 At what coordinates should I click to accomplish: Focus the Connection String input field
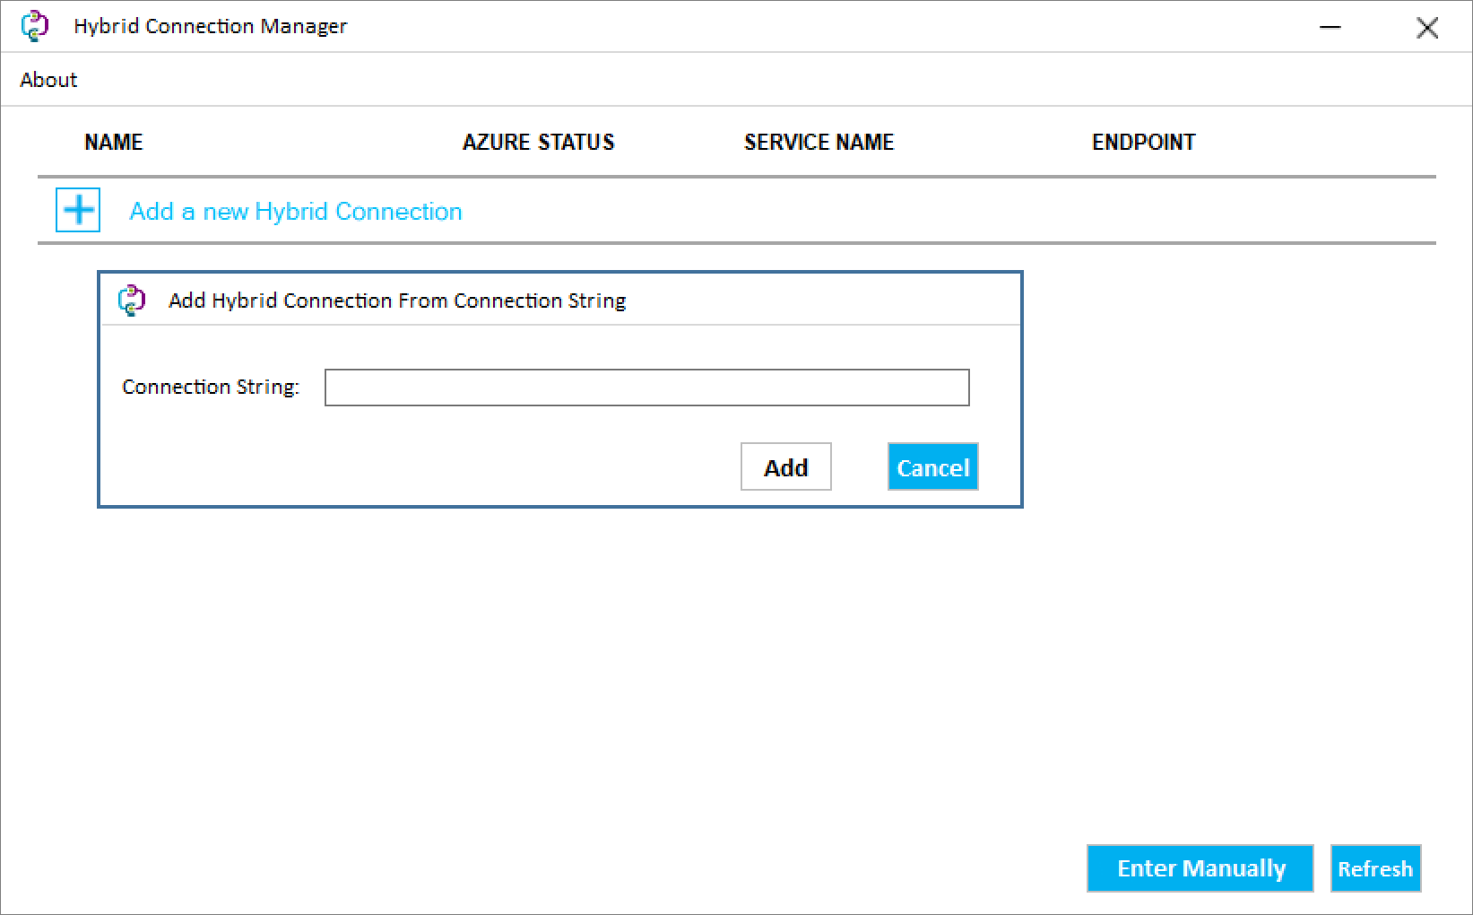pyautogui.click(x=647, y=388)
